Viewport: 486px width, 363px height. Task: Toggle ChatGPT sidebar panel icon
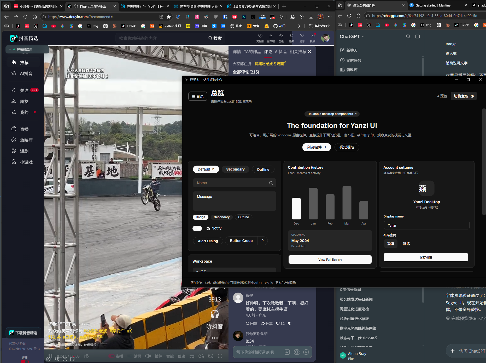click(x=418, y=37)
